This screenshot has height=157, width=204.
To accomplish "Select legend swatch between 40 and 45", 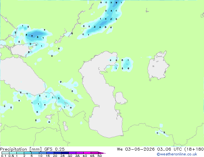I will [x=87, y=153].
